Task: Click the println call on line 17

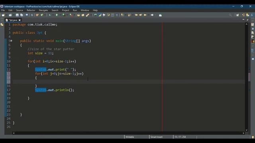Action: point(62,90)
